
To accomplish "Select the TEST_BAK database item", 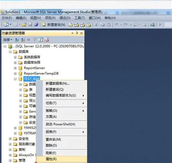I will click(x=32, y=79).
